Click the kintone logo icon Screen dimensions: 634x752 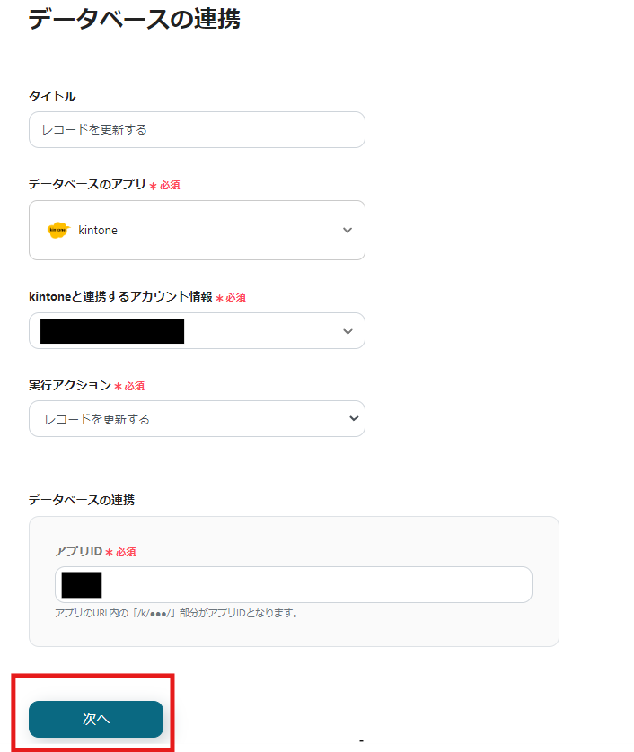pos(57,230)
